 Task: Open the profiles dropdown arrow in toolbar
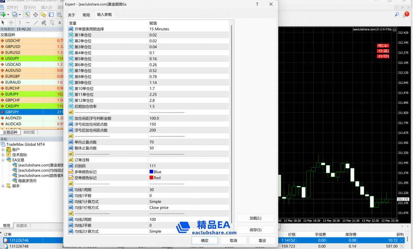pyautogui.click(x=20, y=15)
